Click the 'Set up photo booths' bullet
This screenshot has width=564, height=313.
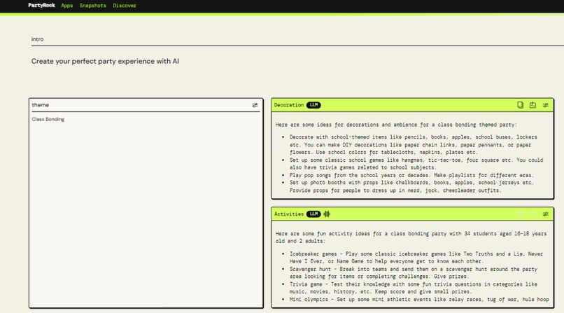[411, 186]
